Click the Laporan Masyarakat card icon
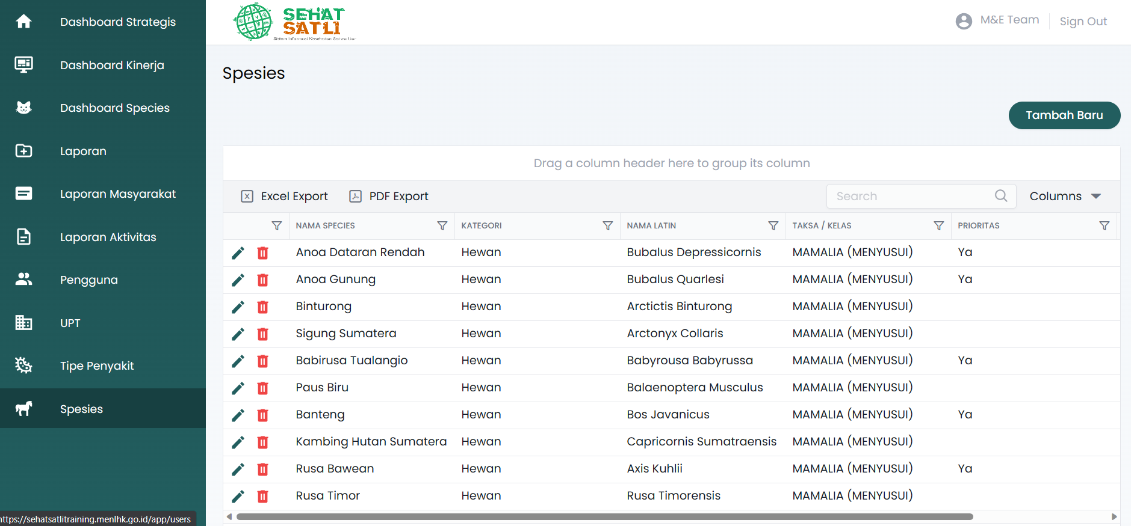Screen dimensions: 1131x526 [23, 194]
